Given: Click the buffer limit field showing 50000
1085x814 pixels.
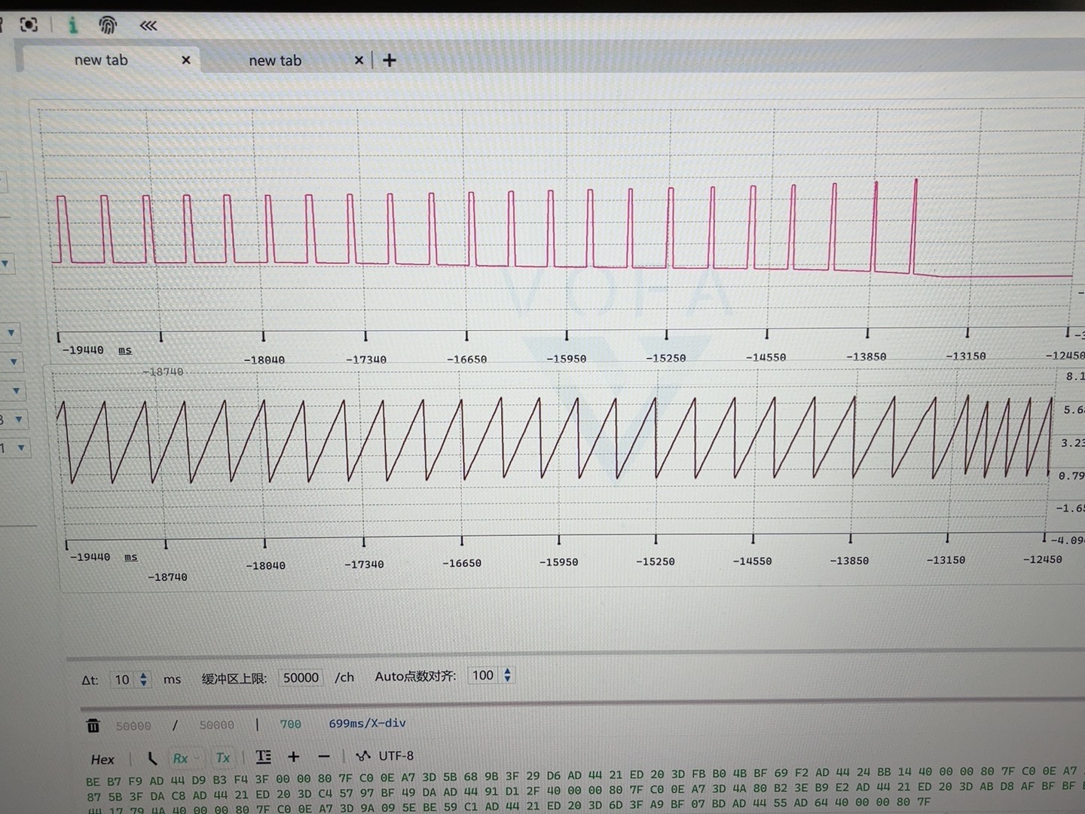Looking at the screenshot, I should point(301,678).
